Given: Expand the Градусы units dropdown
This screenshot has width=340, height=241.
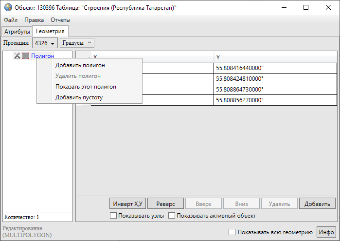Looking at the screenshot, I should point(77,43).
